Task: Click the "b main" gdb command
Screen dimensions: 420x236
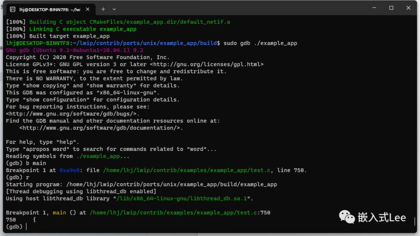Action: point(36,163)
